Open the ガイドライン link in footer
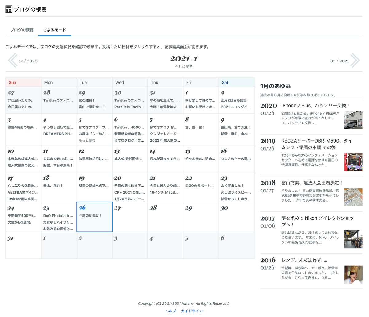The height and width of the screenshot is (317, 369). 192,311
